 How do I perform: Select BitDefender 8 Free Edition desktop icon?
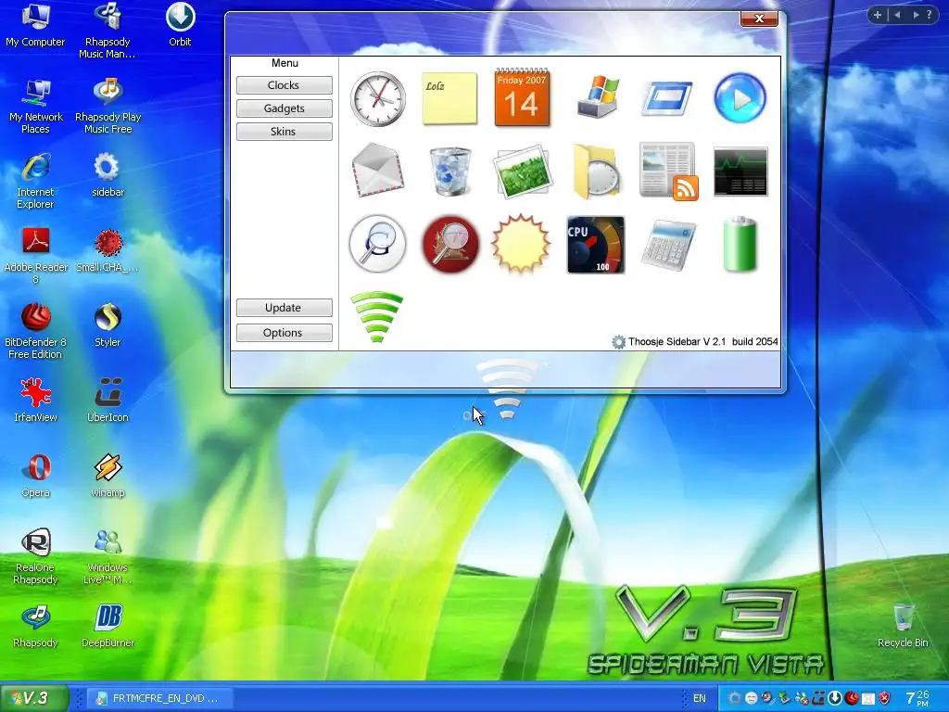point(36,331)
